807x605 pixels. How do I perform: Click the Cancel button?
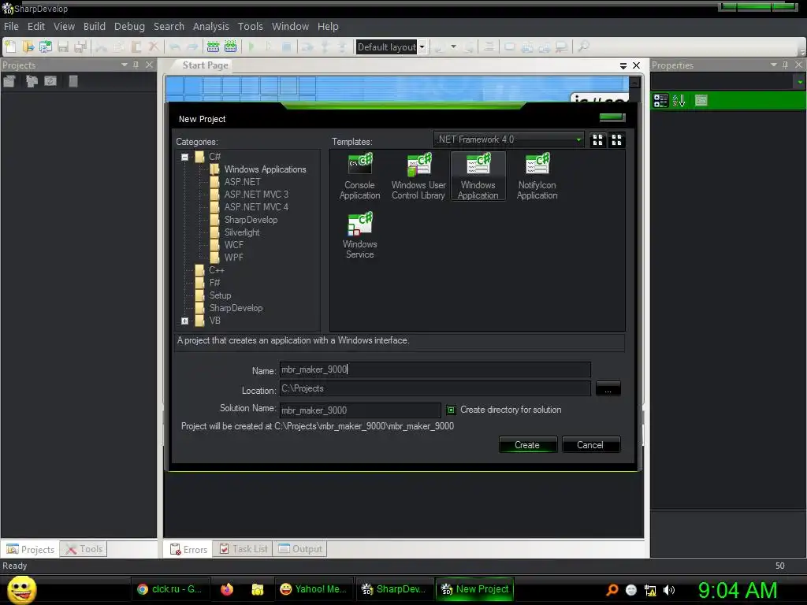[590, 445]
